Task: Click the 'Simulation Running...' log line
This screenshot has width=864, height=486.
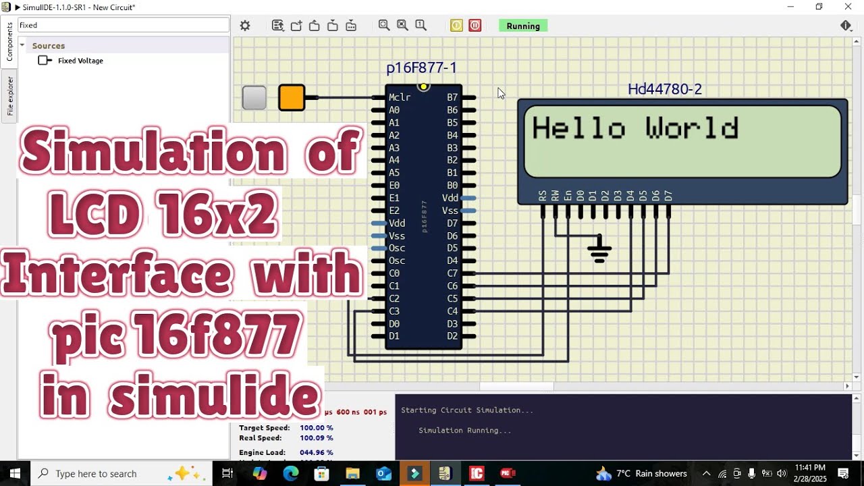Action: point(465,431)
